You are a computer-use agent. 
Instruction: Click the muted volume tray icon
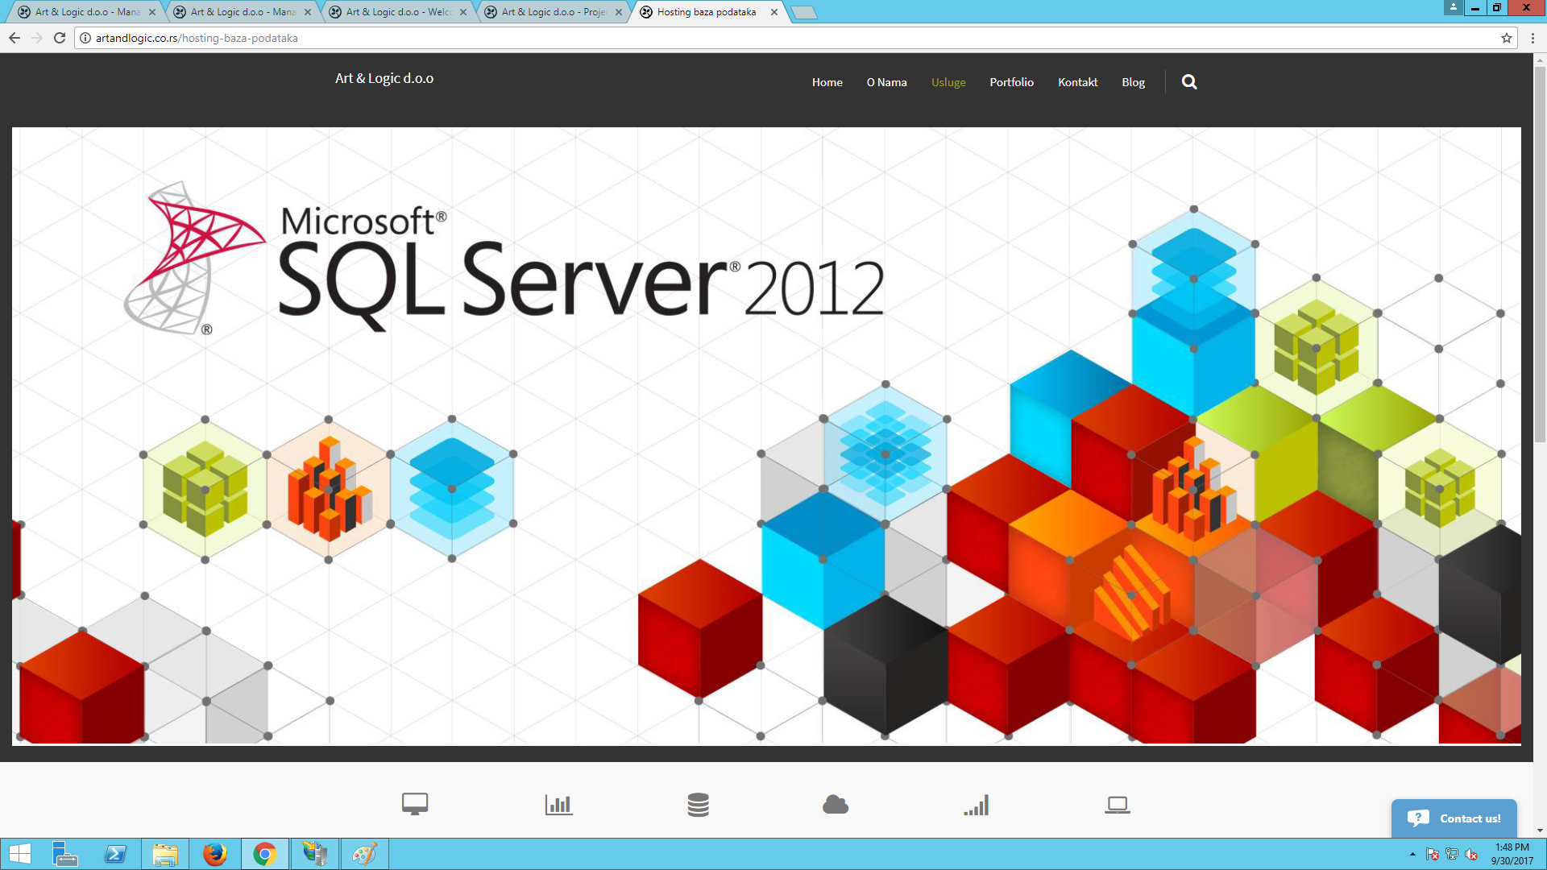click(1471, 854)
